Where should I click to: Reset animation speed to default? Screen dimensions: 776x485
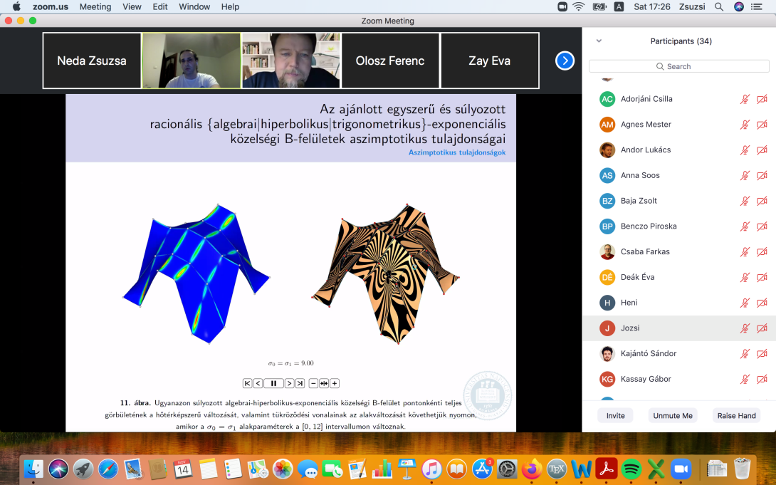coord(324,383)
